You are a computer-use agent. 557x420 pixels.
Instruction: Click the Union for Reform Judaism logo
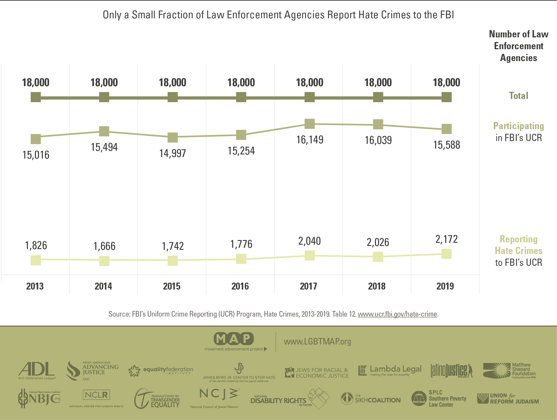[508, 399]
